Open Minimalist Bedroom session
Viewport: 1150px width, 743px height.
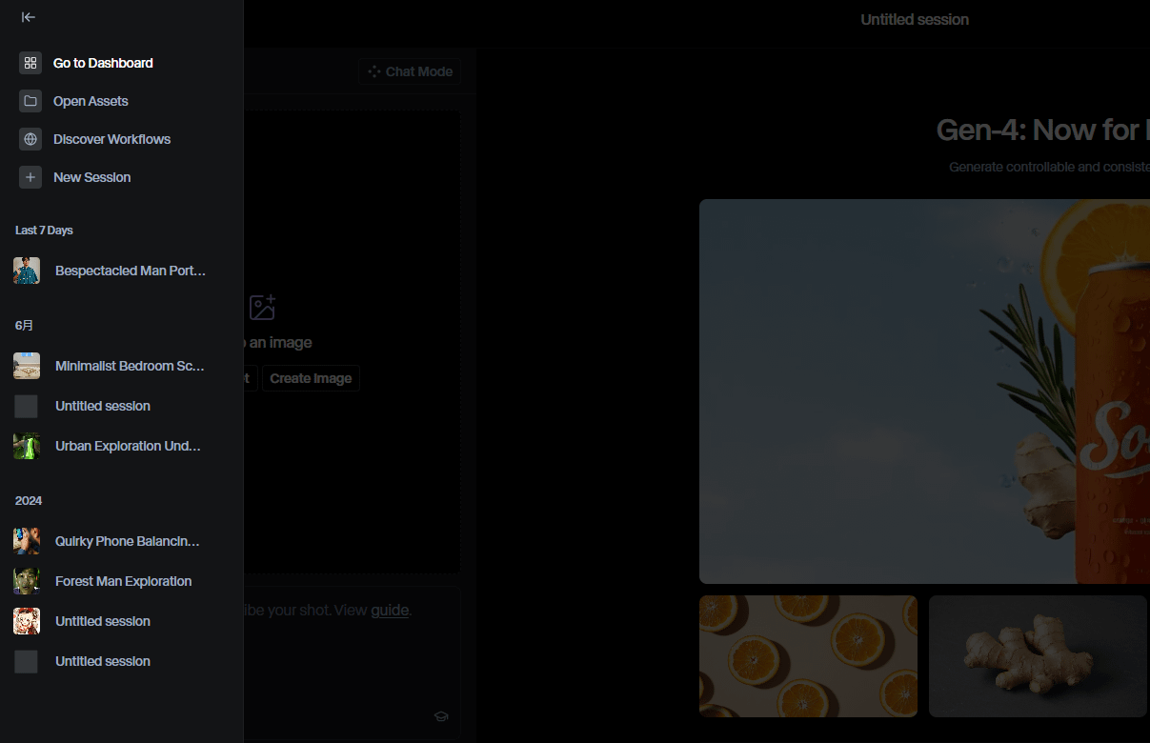coord(130,366)
